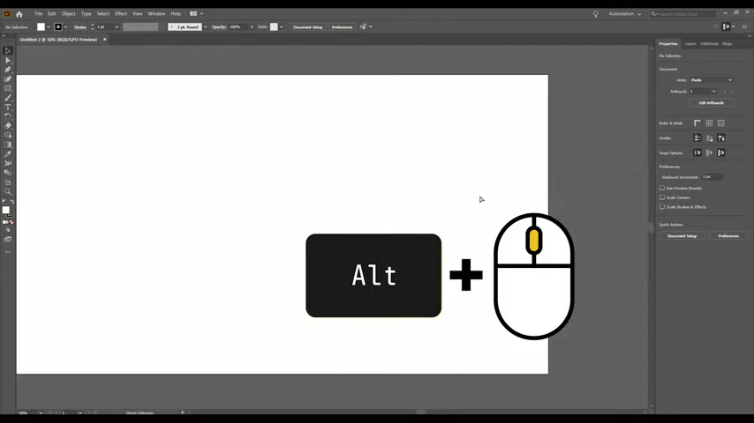Select the Rectangle tool
The image size is (754, 423).
(x=8, y=88)
